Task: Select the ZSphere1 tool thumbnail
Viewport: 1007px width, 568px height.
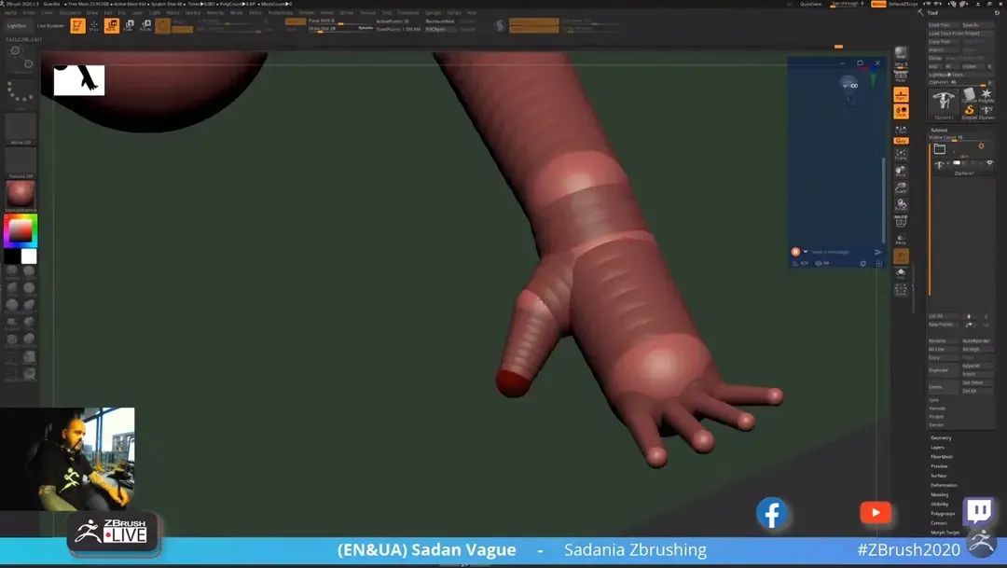Action: [944, 102]
